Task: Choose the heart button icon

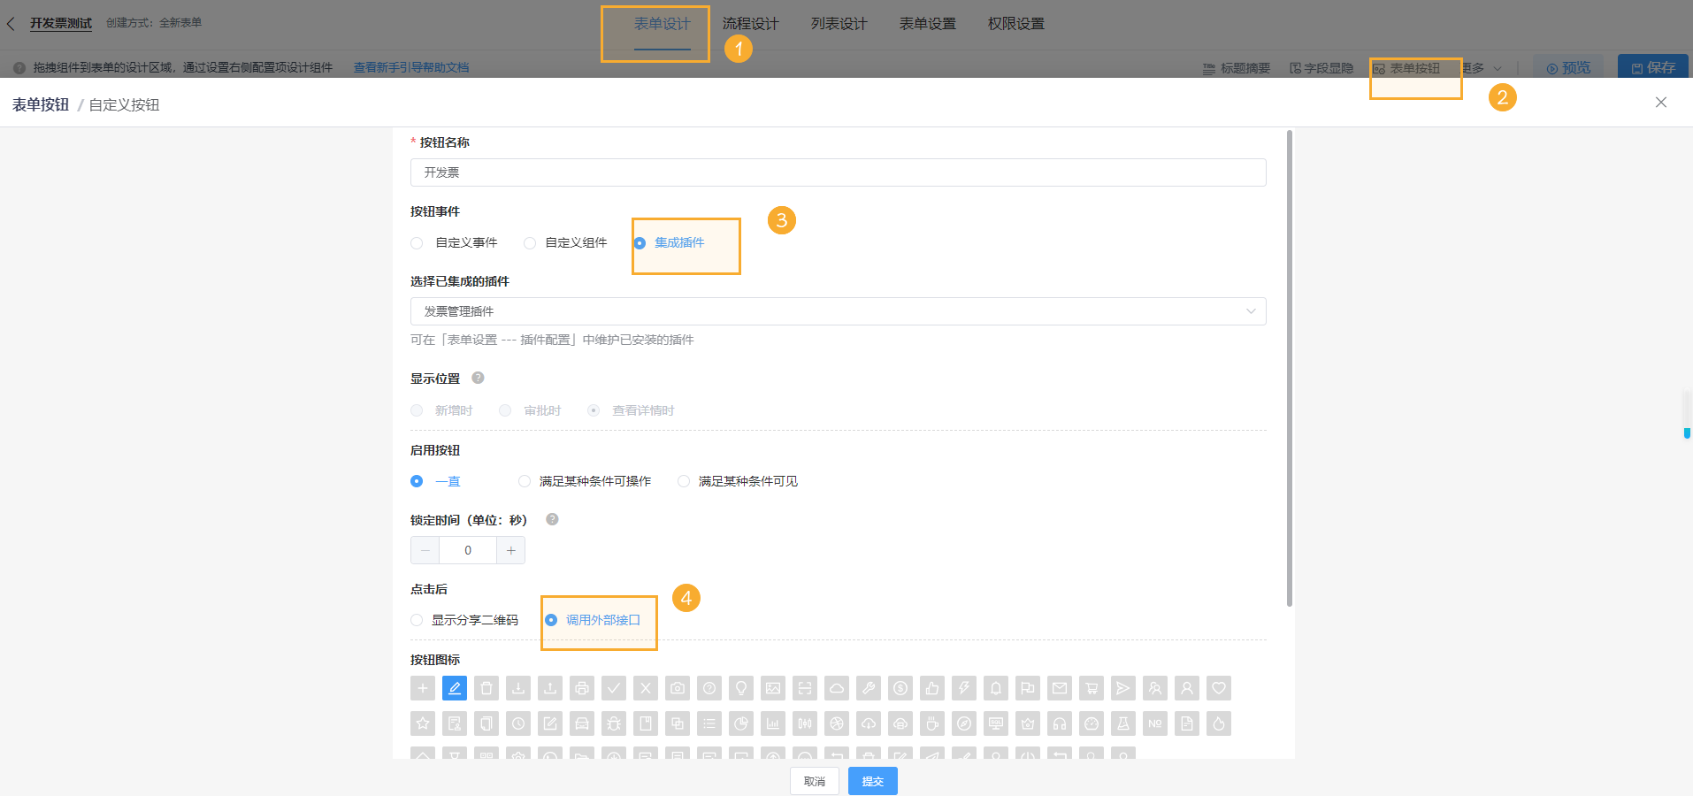Action: tap(1219, 688)
